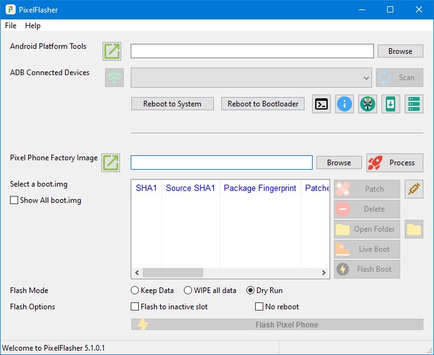Image resolution: width=434 pixels, height=355 pixels.
Task: Click Reboot to Bootloader button
Action: coord(263,104)
